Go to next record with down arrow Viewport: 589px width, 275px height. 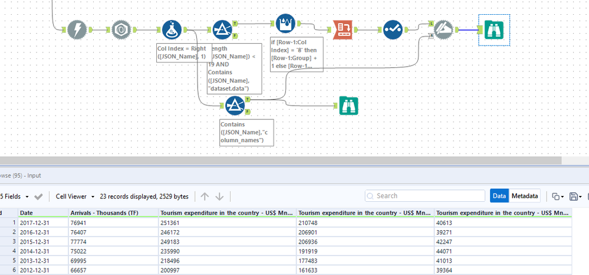[220, 197]
